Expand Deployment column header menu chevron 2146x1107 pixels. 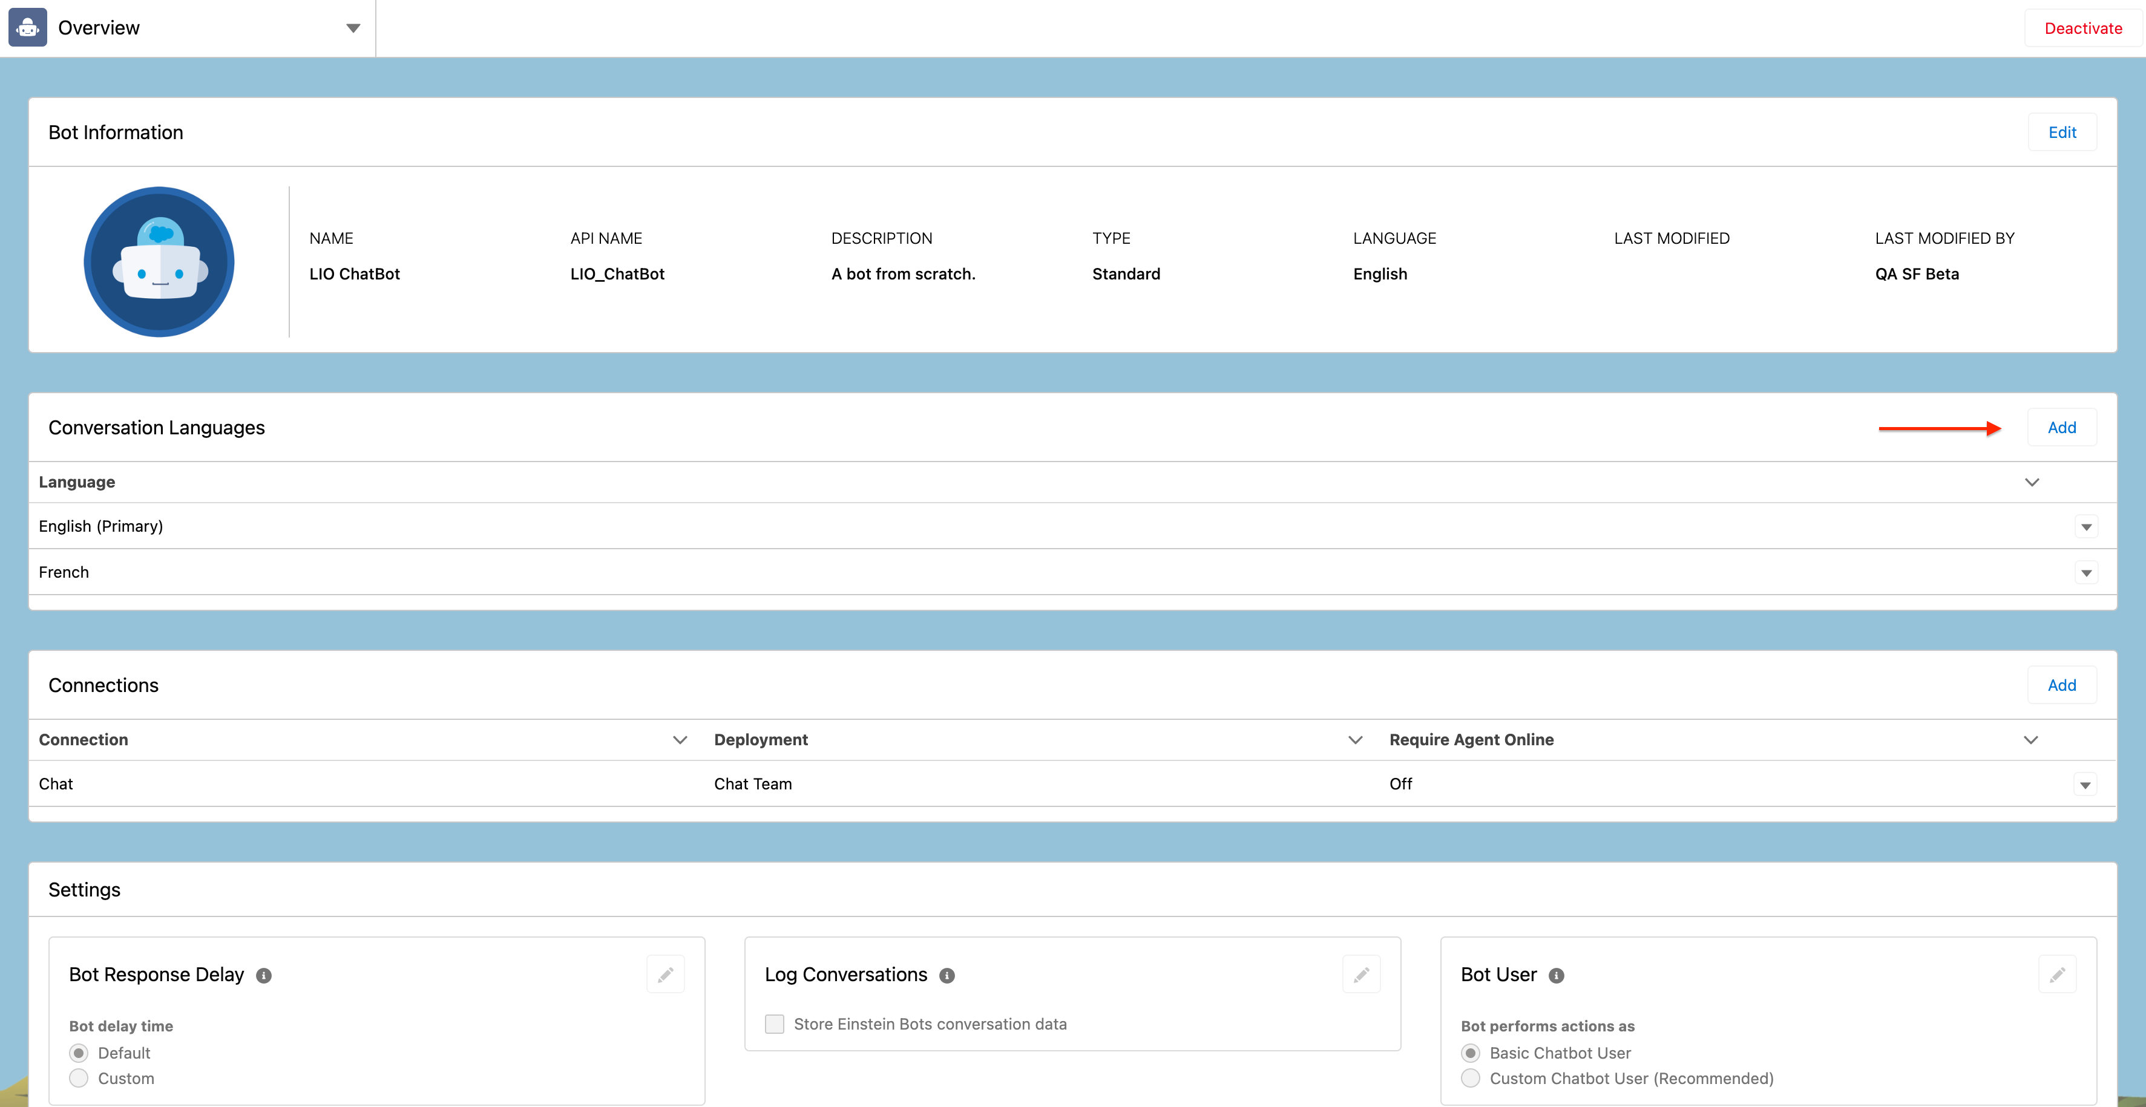pyautogui.click(x=1356, y=740)
